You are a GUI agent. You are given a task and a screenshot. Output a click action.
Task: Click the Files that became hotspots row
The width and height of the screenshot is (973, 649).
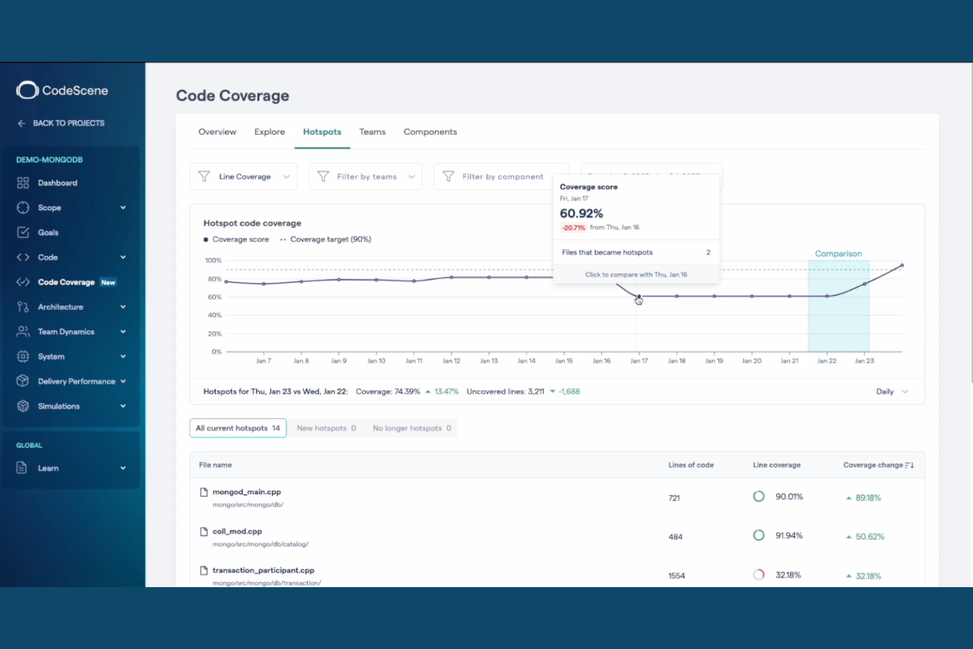(x=636, y=252)
